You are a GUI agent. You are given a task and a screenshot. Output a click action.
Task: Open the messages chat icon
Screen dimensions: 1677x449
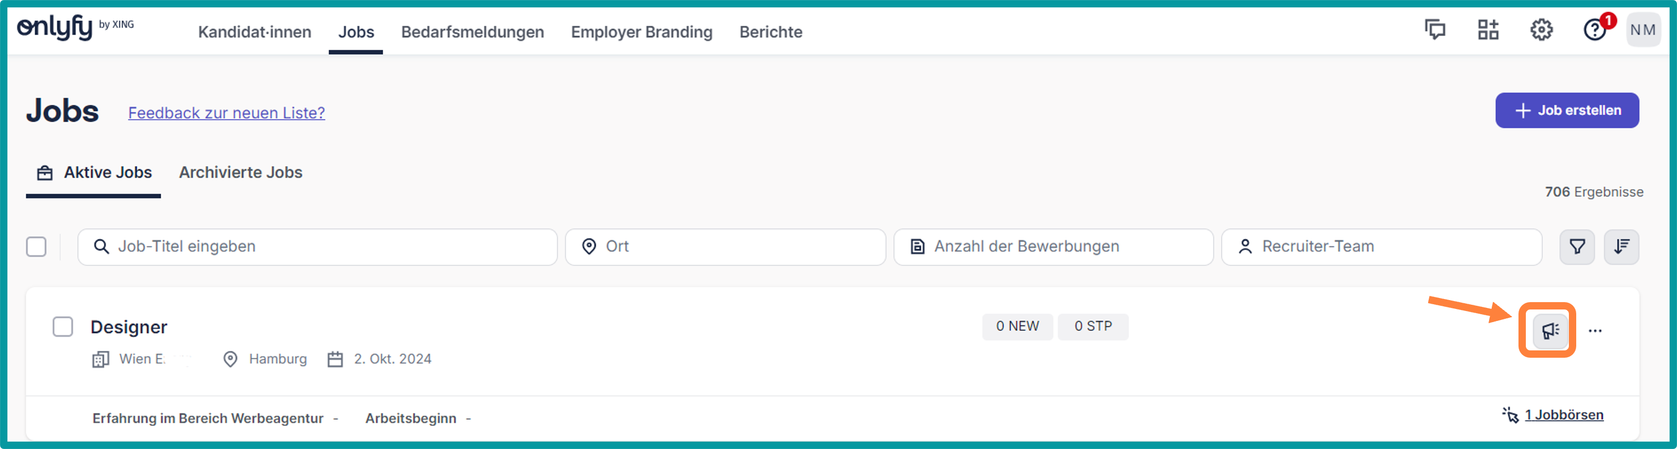(1435, 30)
